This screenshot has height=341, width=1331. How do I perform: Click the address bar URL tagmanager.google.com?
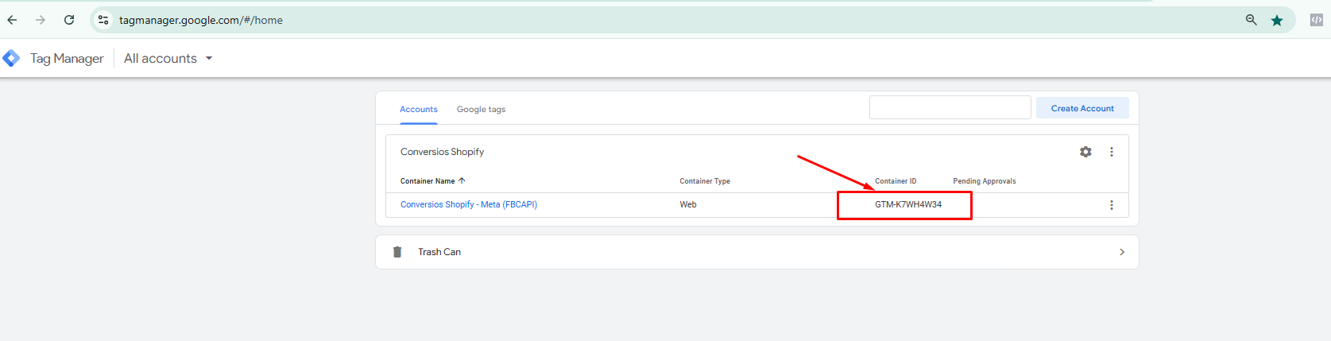coord(201,20)
